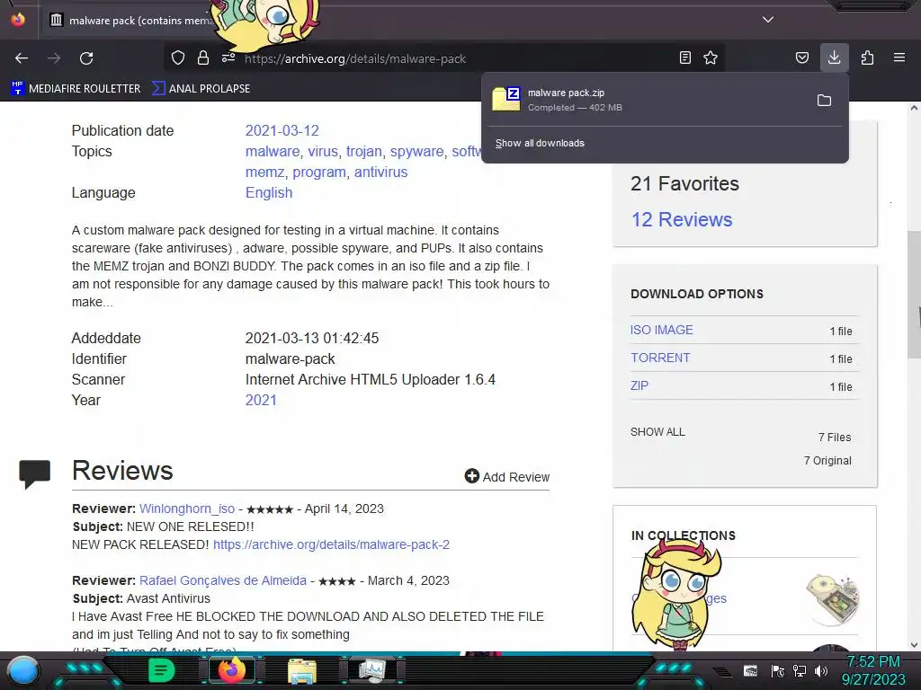Viewport: 921px width, 690px height.
Task: Select the 21 Favorites text
Action: [684, 183]
